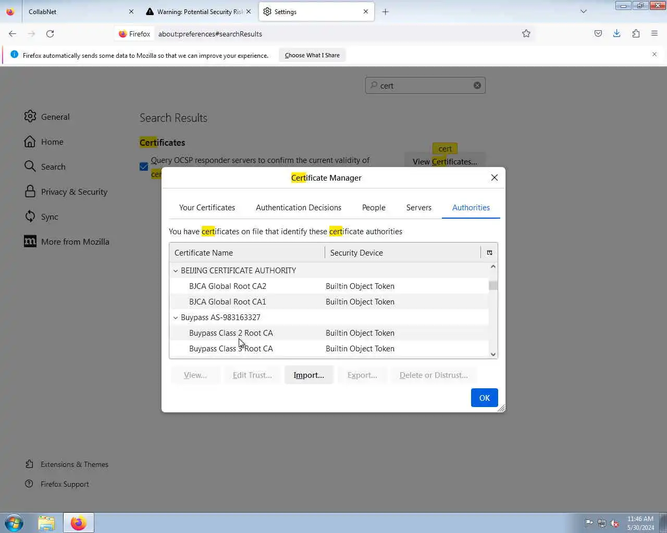Open General settings category
The width and height of the screenshot is (667, 533).
click(x=47, y=117)
